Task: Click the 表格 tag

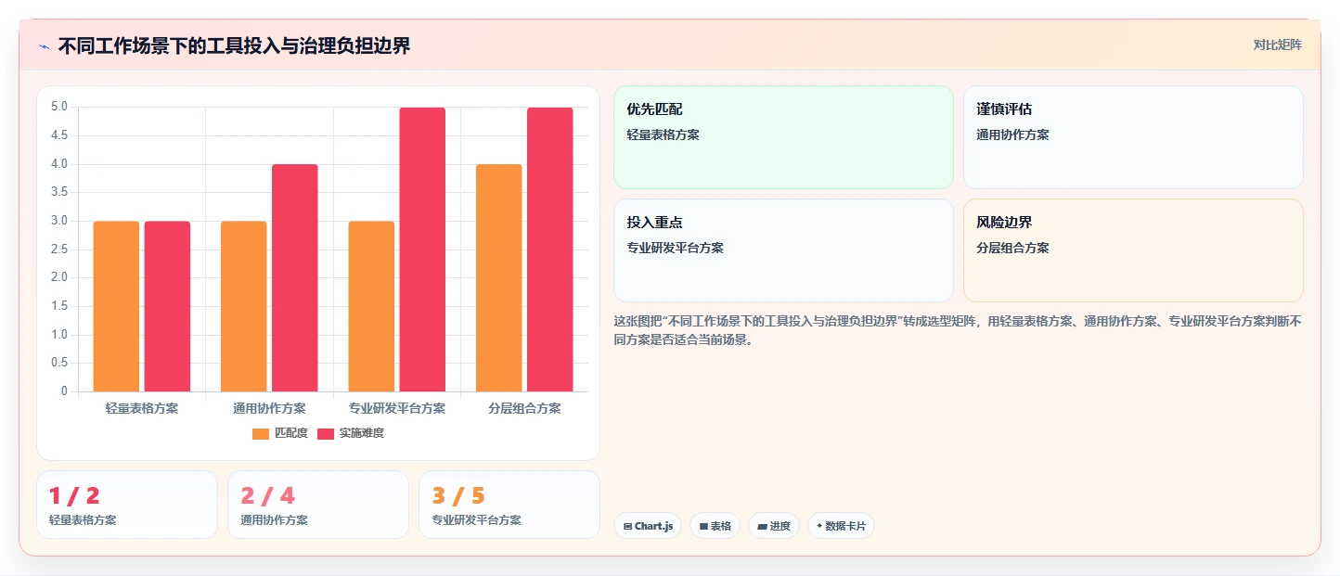Action: (715, 526)
